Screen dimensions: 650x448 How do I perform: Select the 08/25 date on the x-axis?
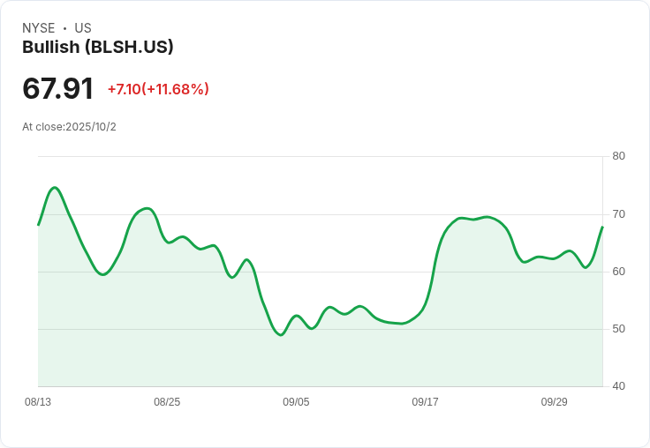click(x=167, y=402)
